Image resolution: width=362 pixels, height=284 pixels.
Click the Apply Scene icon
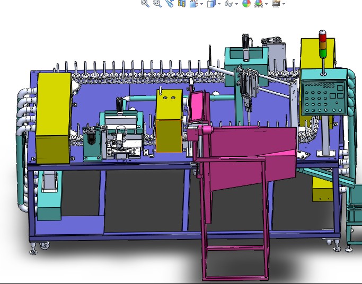click(259, 4)
